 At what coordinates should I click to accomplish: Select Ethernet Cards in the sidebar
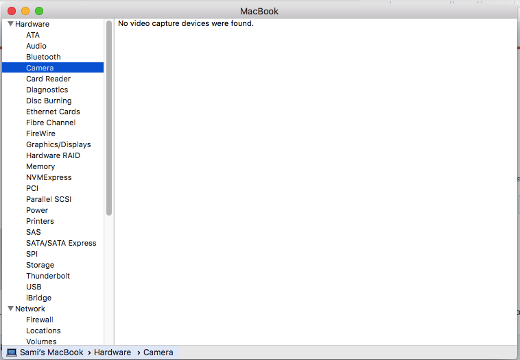[x=53, y=112]
